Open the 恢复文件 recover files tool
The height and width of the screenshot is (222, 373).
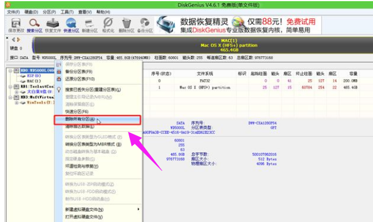point(53,25)
